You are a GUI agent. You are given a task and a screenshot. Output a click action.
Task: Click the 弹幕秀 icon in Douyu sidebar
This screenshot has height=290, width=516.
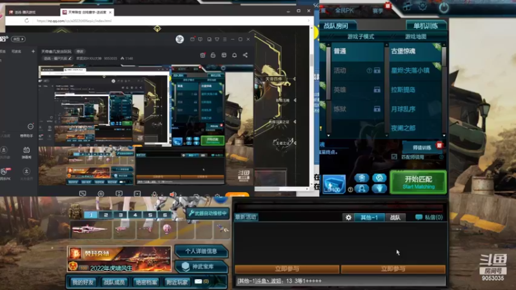[26, 153]
